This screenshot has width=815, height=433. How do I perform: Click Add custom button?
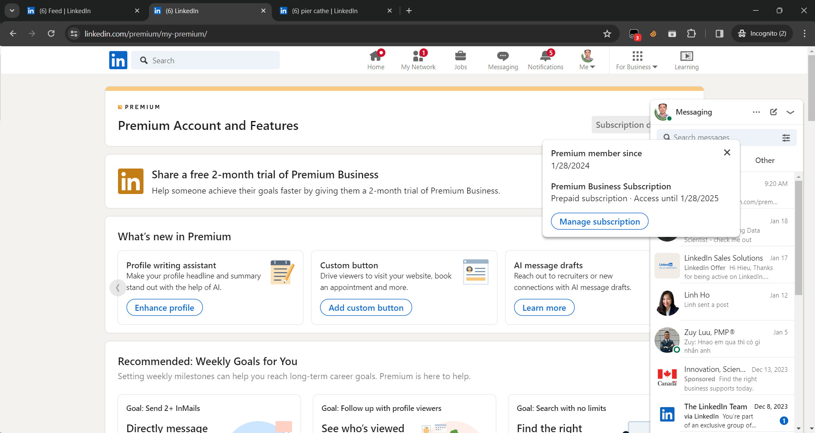[366, 308]
